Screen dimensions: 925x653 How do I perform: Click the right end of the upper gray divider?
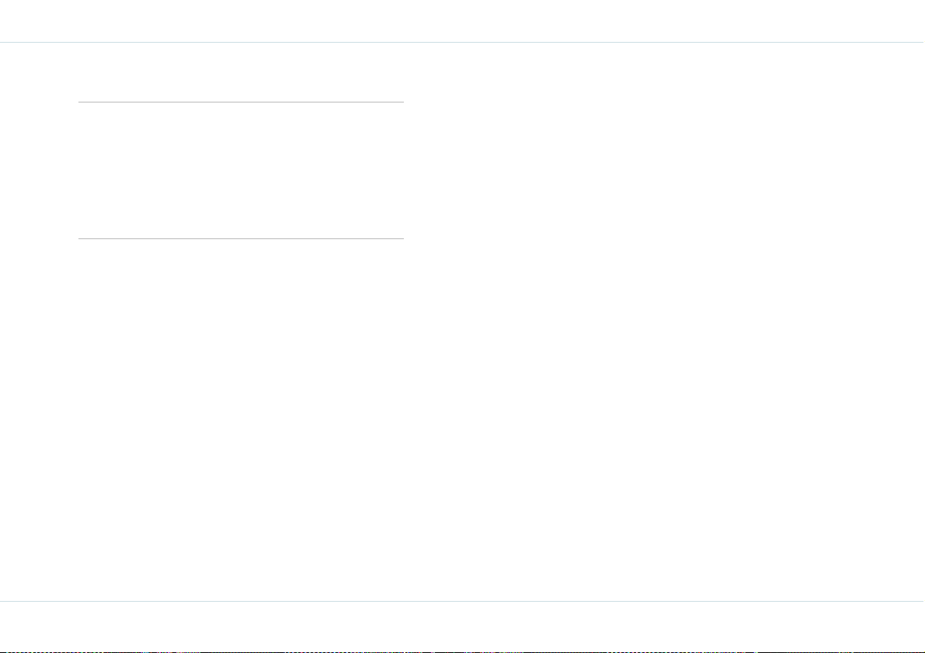(x=402, y=102)
